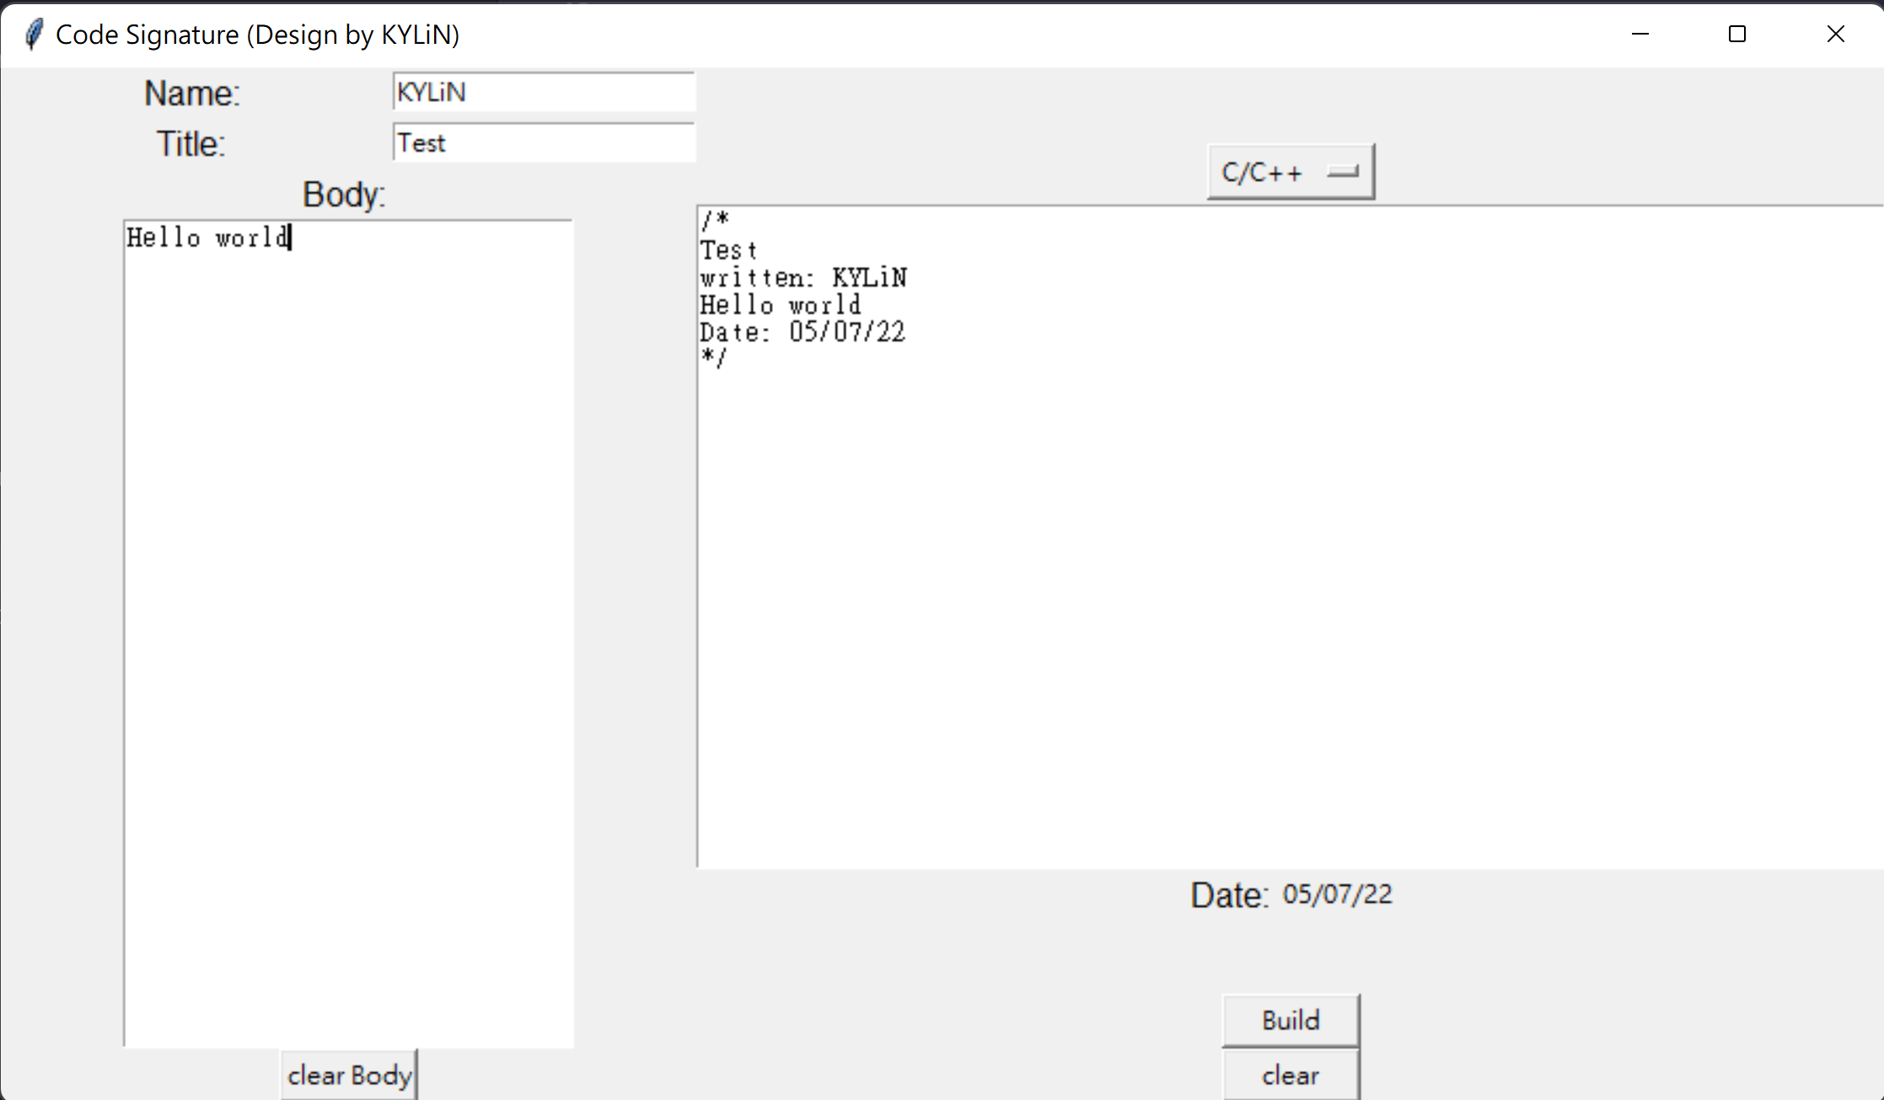Click the generated signature output area
This screenshot has width=1884, height=1100.
1290,537
